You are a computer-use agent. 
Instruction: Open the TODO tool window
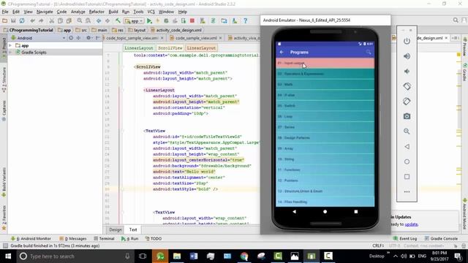point(154,239)
